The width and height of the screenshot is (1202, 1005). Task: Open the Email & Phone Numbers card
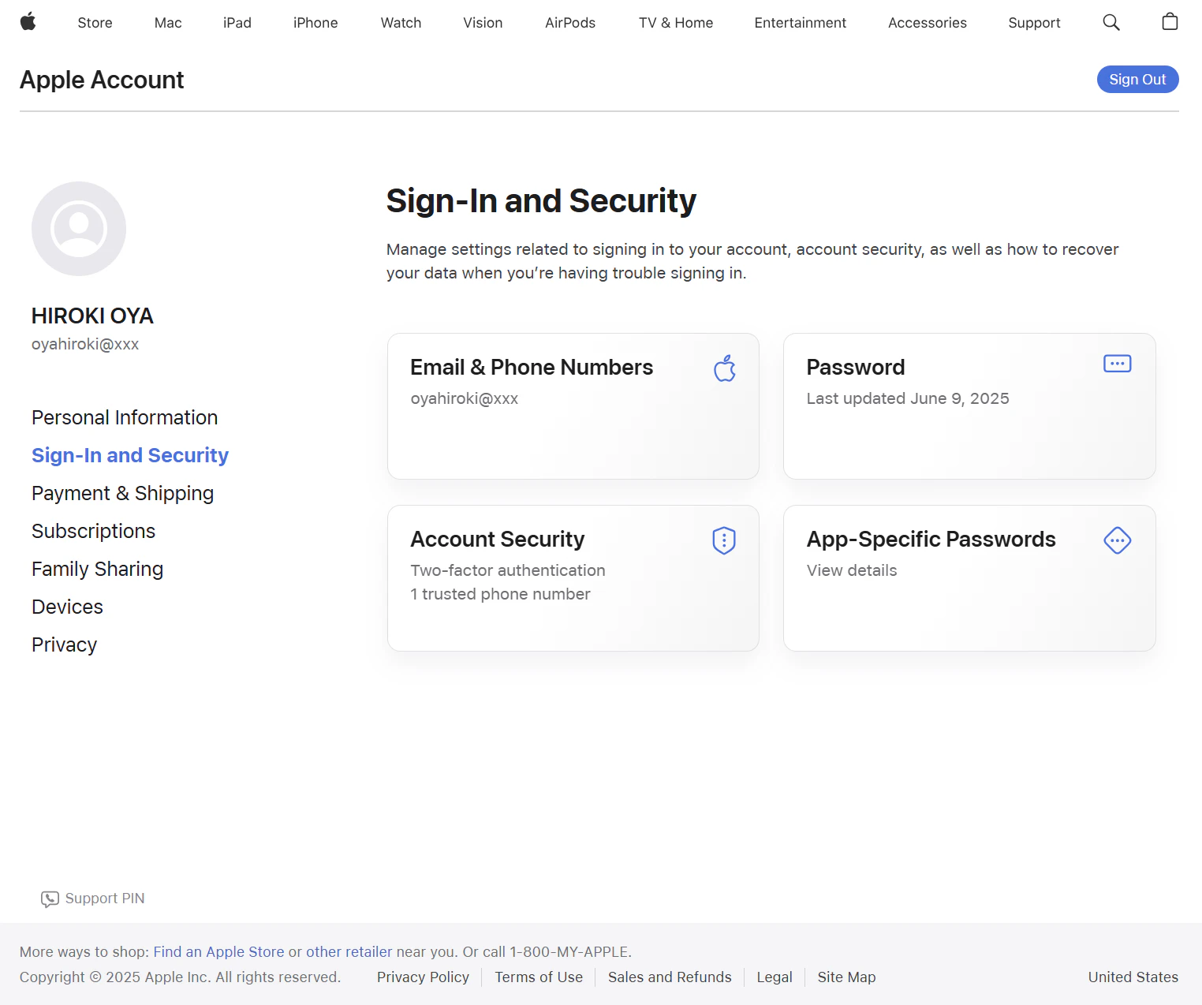[573, 406]
